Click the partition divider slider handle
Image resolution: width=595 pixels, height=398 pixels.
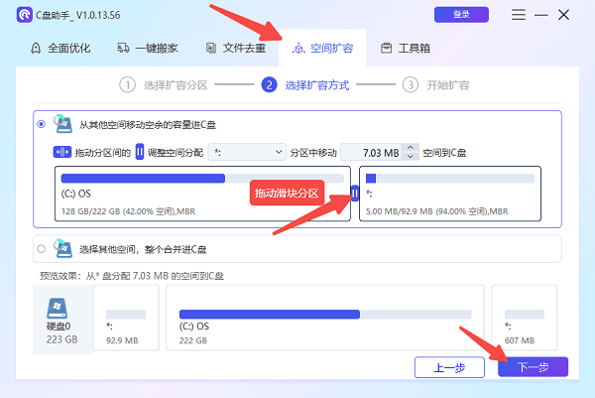(x=355, y=193)
